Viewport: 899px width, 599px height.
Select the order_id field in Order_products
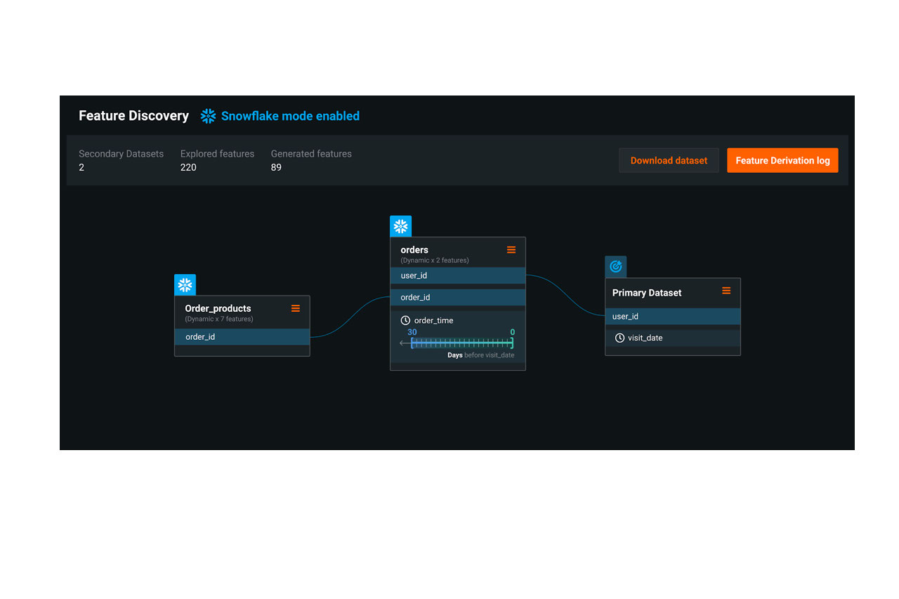tap(242, 336)
